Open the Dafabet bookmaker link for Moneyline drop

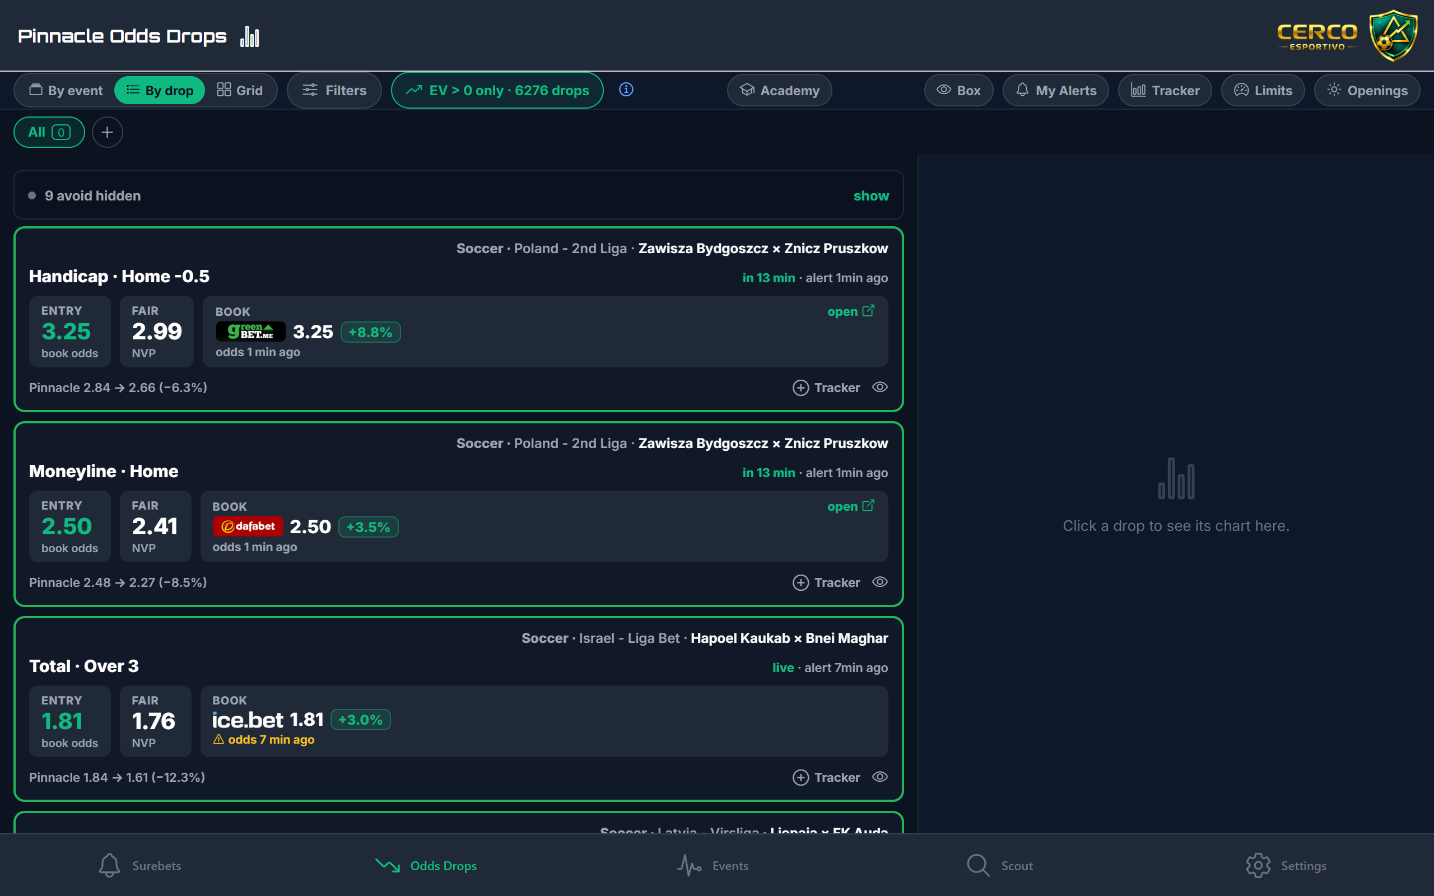[850, 506]
